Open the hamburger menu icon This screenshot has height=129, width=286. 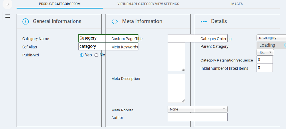[x=7, y=16]
